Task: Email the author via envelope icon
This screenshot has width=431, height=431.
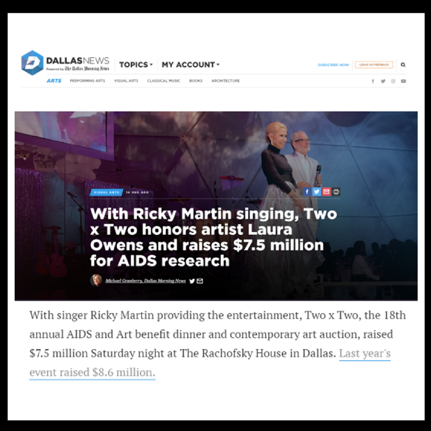Action: 200,281
